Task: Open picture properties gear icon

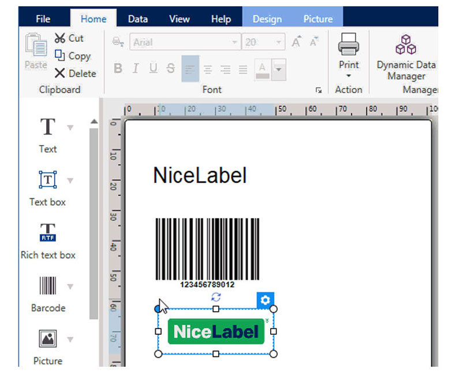Action: tap(265, 300)
